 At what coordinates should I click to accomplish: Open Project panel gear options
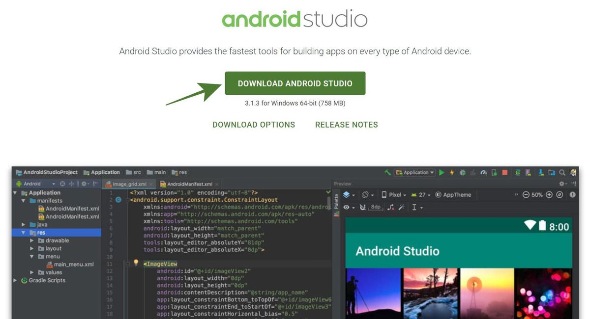[84, 184]
